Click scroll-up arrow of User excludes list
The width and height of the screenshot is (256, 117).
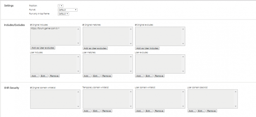point(183,57)
